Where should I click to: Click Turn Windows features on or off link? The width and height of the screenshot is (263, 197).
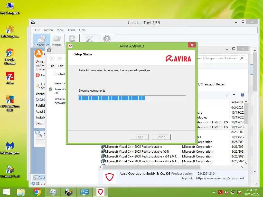(60, 91)
